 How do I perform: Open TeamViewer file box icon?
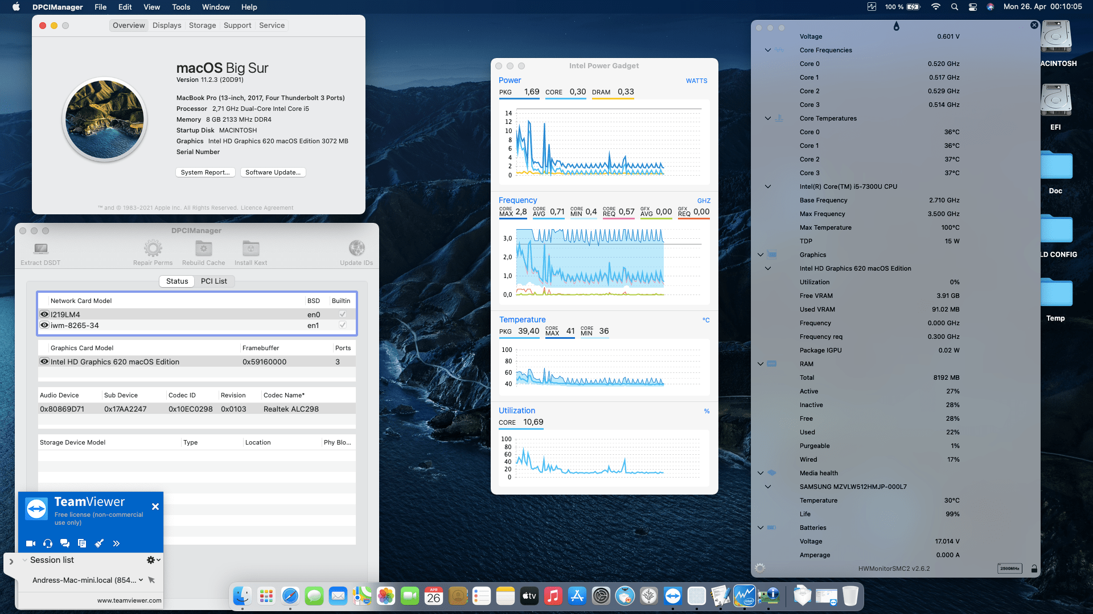82,544
